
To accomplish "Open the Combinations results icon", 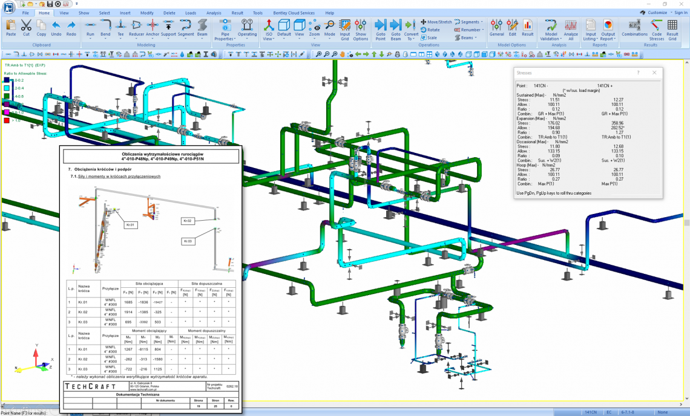I will [634, 27].
